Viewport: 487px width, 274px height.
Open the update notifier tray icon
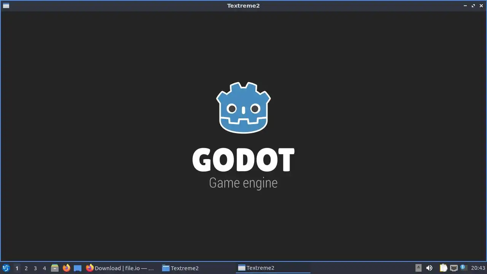pyautogui.click(x=463, y=268)
